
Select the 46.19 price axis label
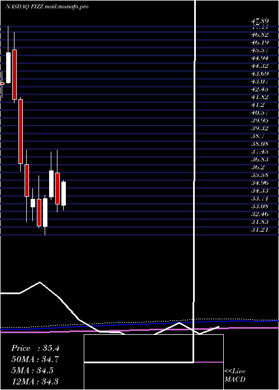[259, 43]
